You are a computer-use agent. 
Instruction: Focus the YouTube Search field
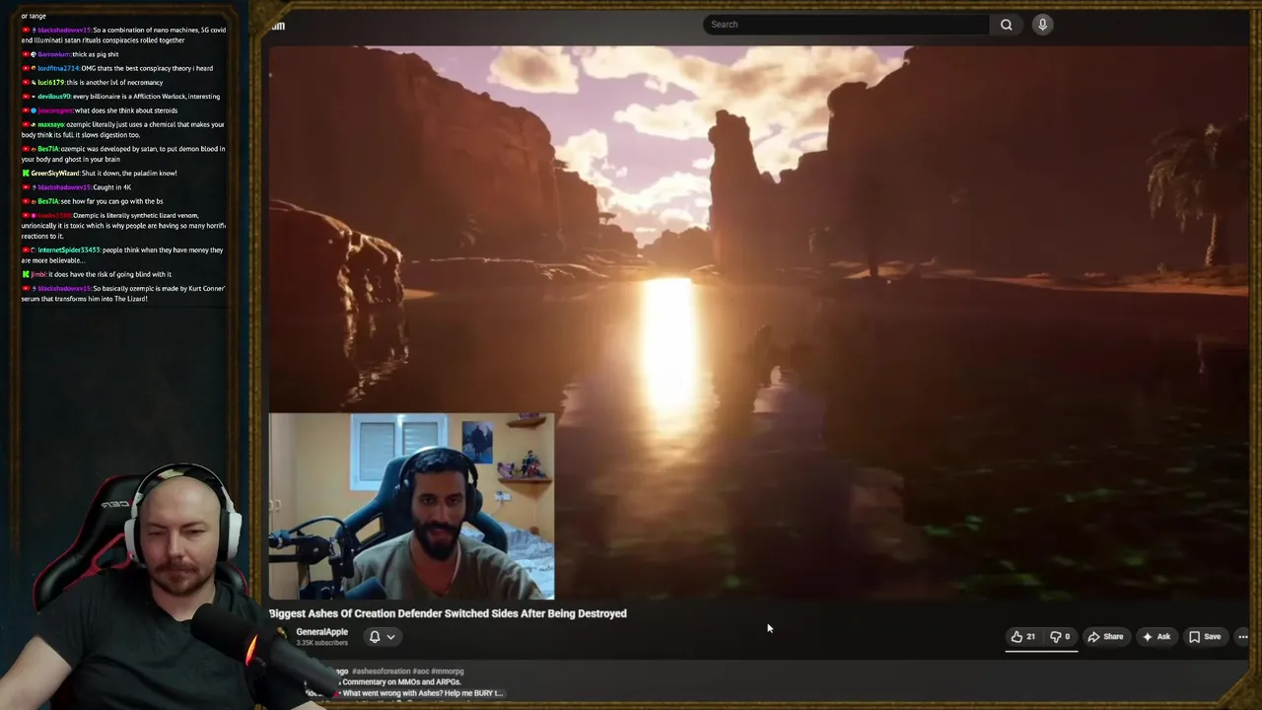[x=847, y=25]
